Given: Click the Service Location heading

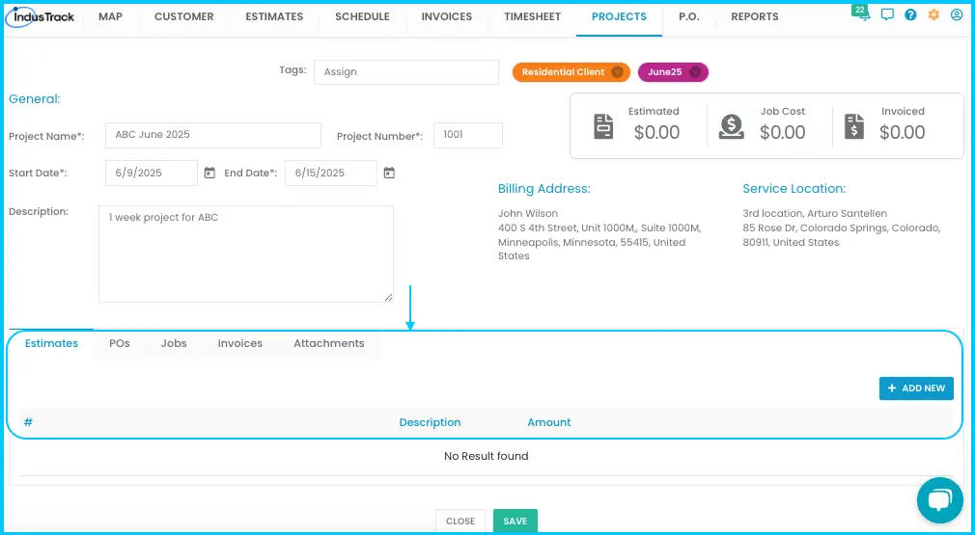Looking at the screenshot, I should (794, 189).
